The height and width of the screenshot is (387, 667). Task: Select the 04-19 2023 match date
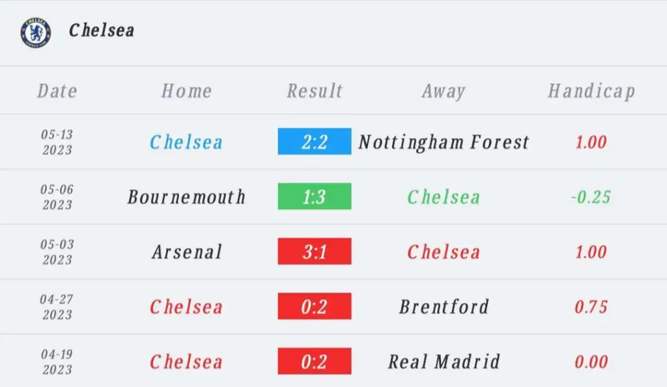(57, 362)
